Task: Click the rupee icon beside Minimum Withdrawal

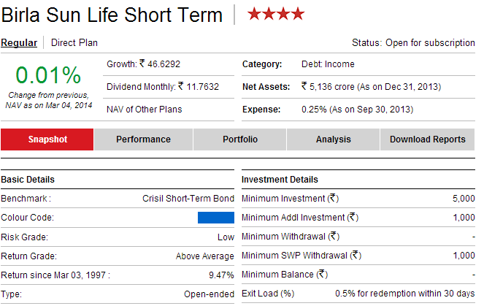Action: (334, 236)
